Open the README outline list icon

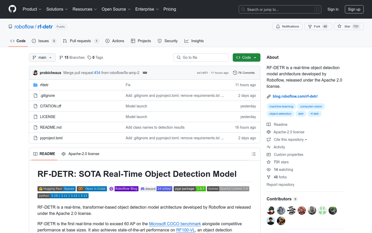tap(253, 154)
